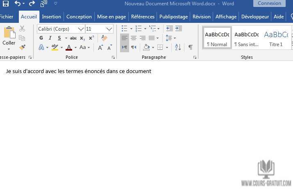The width and height of the screenshot is (293, 189).
Task: Apply strikethrough to the text
Action: [73, 38]
